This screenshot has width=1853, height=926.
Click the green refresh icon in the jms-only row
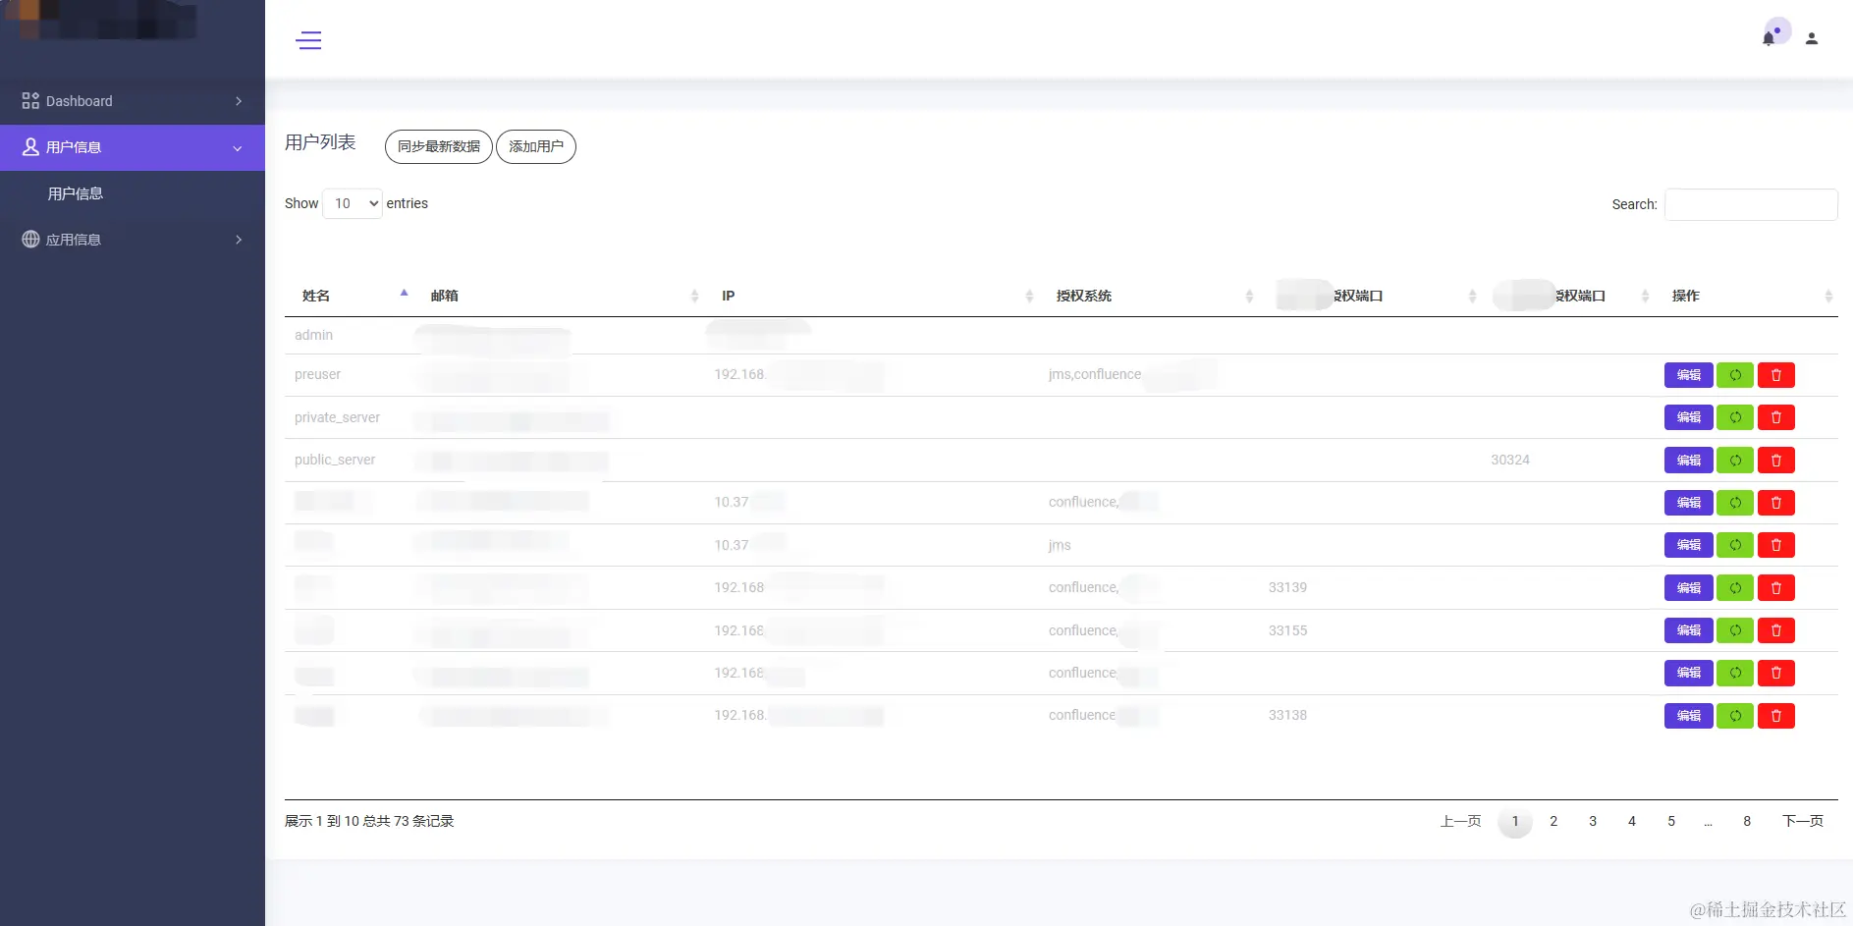point(1735,545)
